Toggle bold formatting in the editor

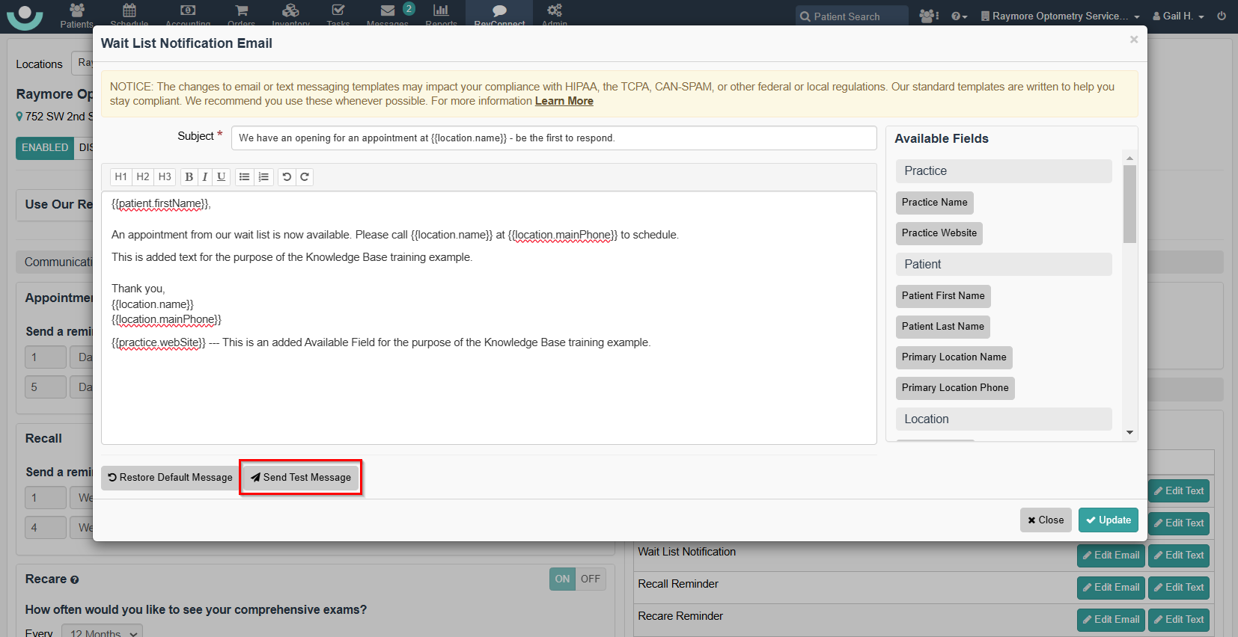(189, 177)
